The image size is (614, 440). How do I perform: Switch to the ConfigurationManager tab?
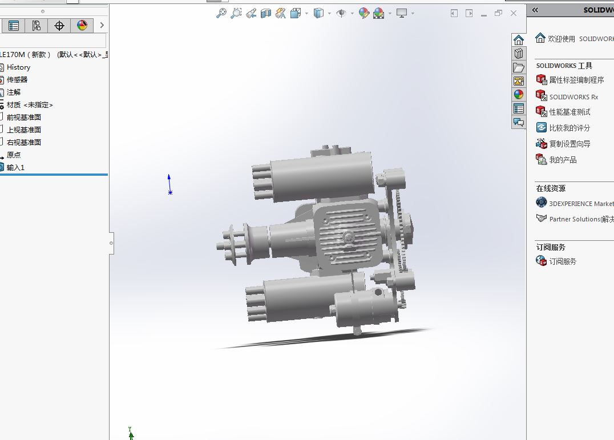point(37,26)
